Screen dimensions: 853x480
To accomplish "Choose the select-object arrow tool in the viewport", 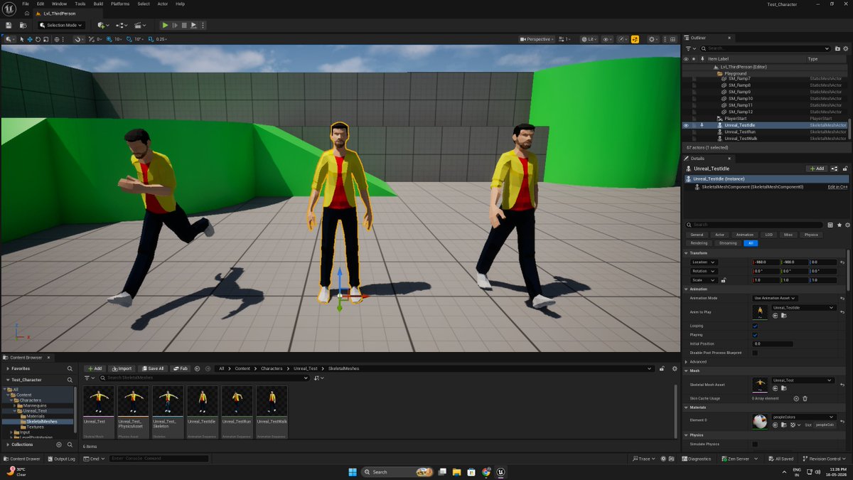I will tap(22, 39).
